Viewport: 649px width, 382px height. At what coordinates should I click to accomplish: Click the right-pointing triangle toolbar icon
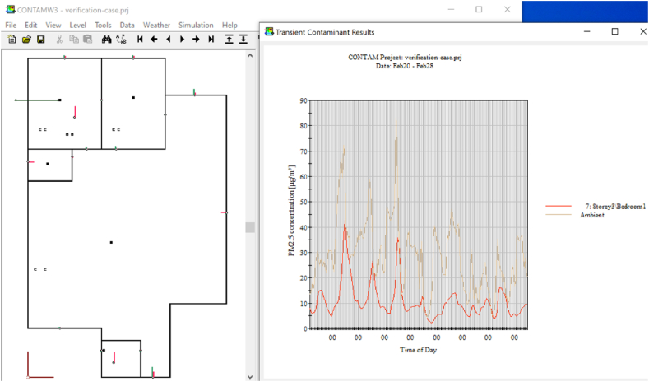click(182, 40)
